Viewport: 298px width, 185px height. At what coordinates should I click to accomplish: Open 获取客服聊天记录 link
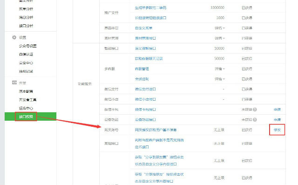149,59
